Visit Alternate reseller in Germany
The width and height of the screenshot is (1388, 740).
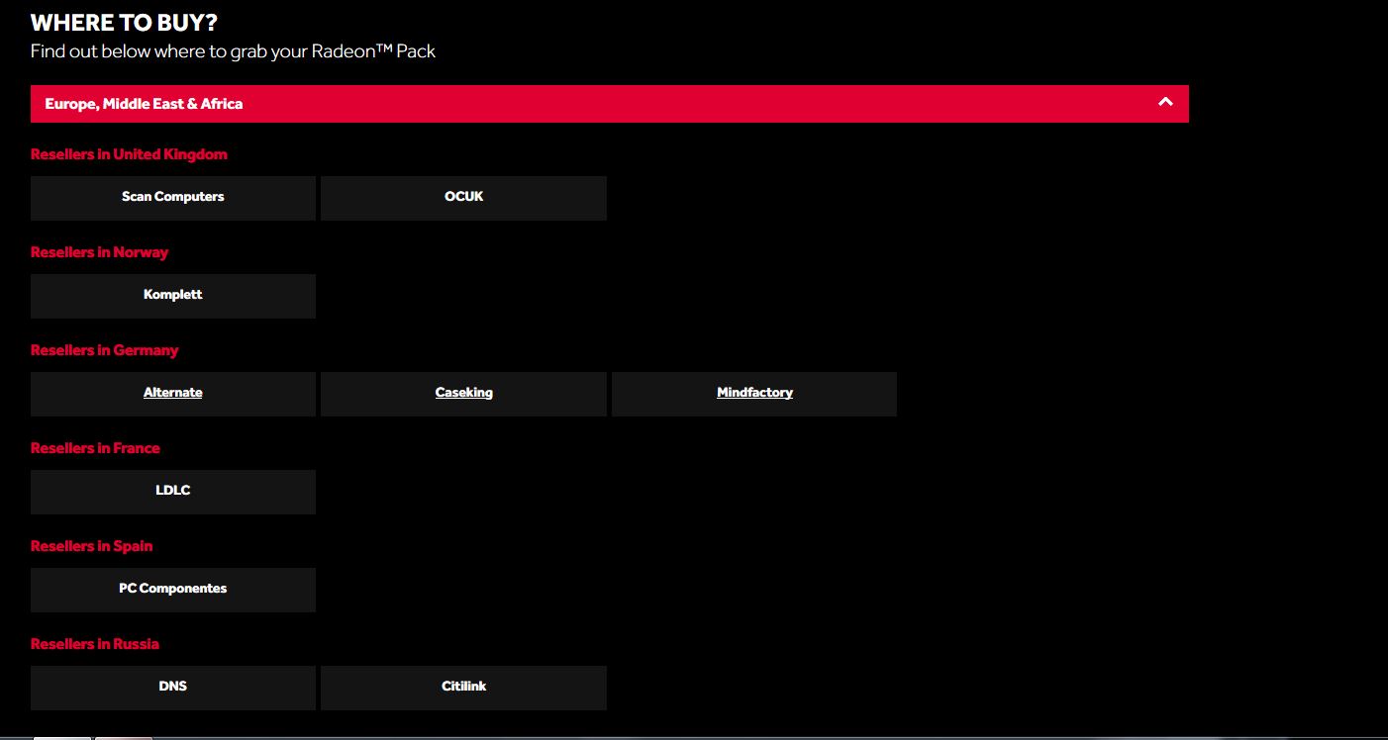(x=173, y=394)
